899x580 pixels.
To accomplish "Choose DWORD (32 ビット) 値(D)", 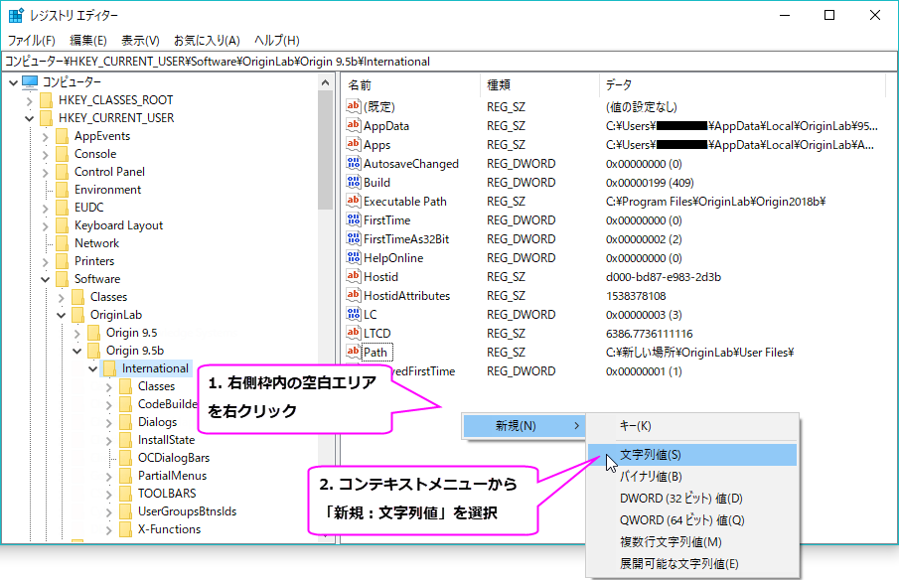I will pyautogui.click(x=692, y=498).
